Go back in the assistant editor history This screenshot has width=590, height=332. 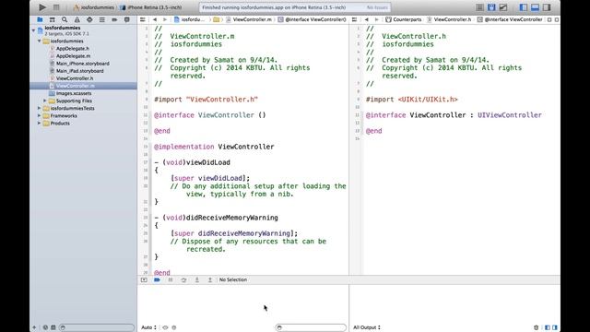[367, 19]
